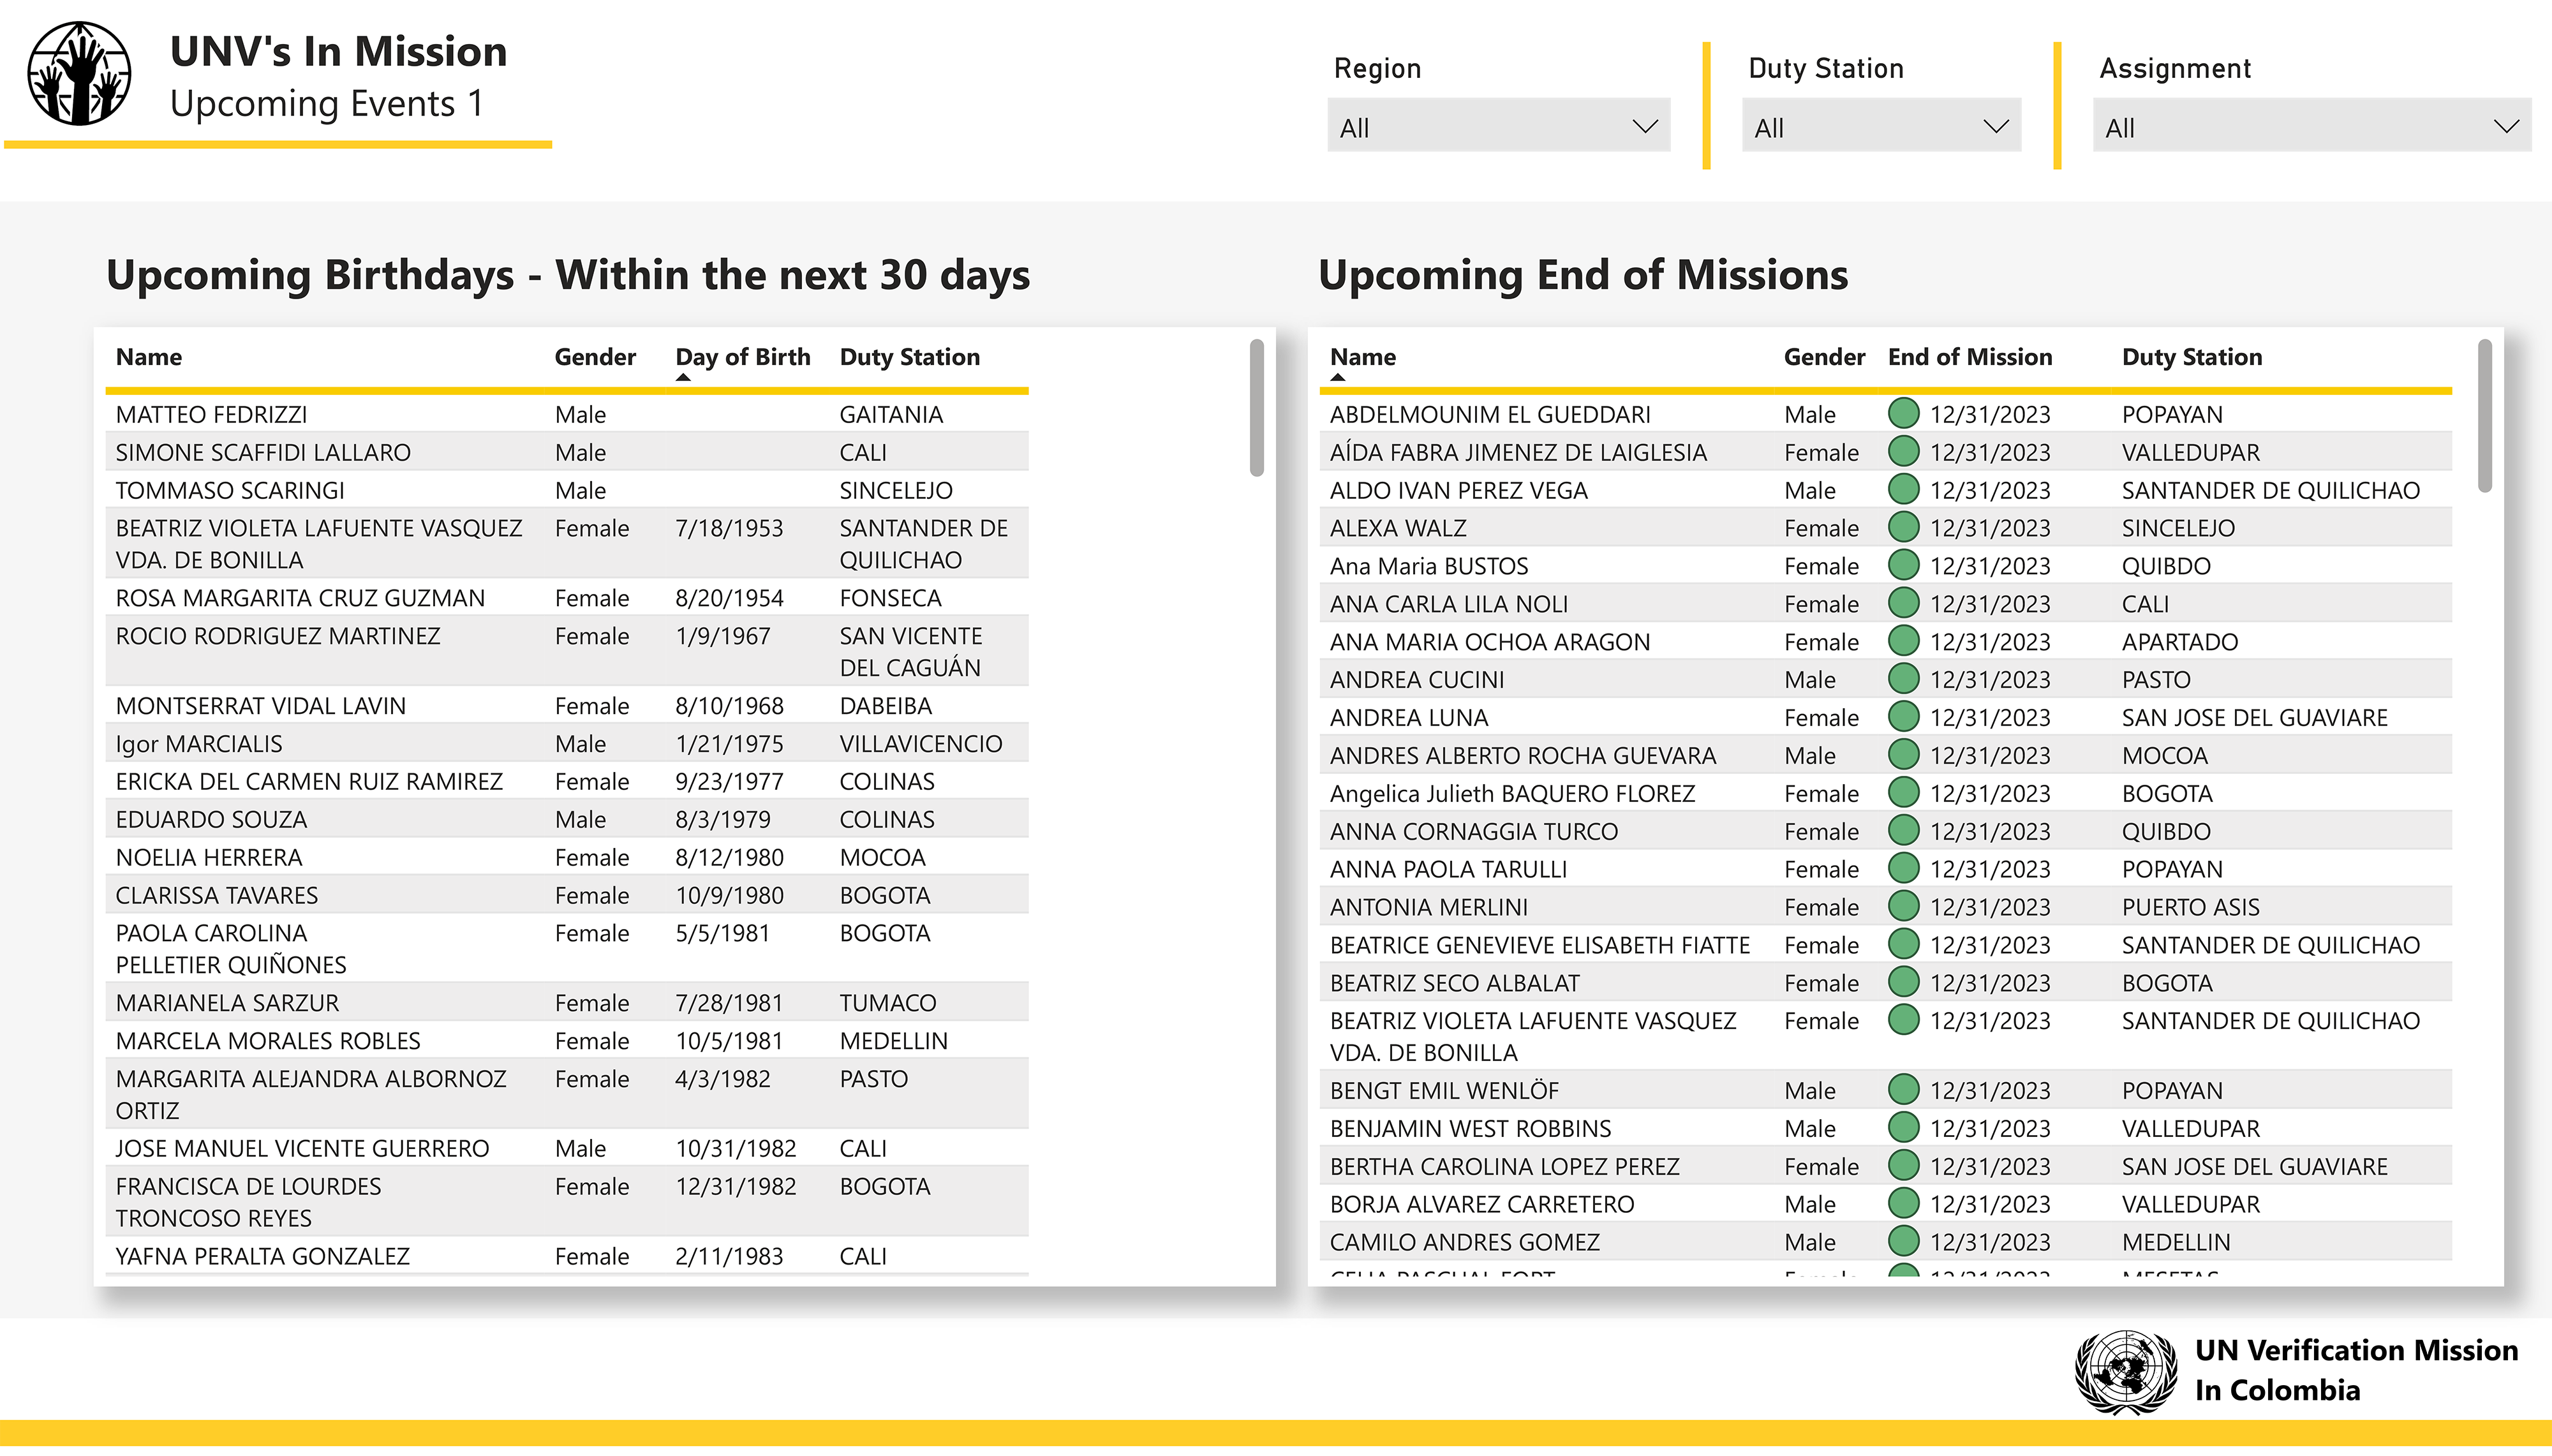Sort birthdays table by Gender column
This screenshot has height=1456, width=2552.
click(595, 357)
